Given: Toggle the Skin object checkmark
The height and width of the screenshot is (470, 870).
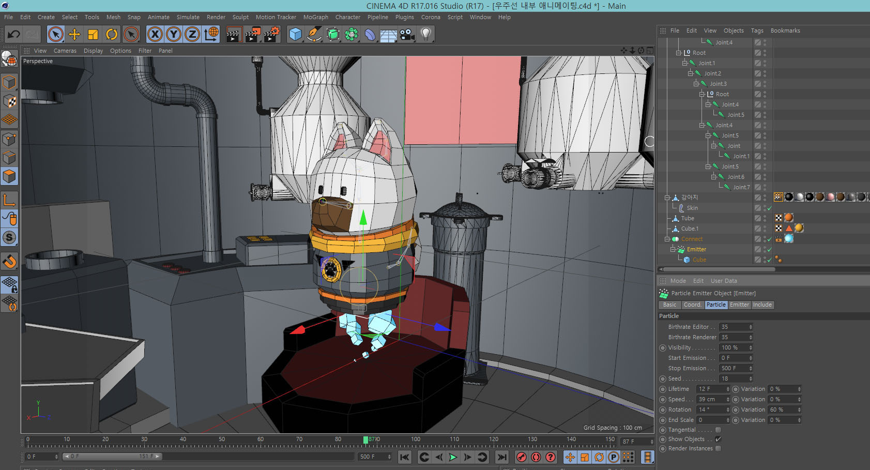Looking at the screenshot, I should (x=770, y=208).
